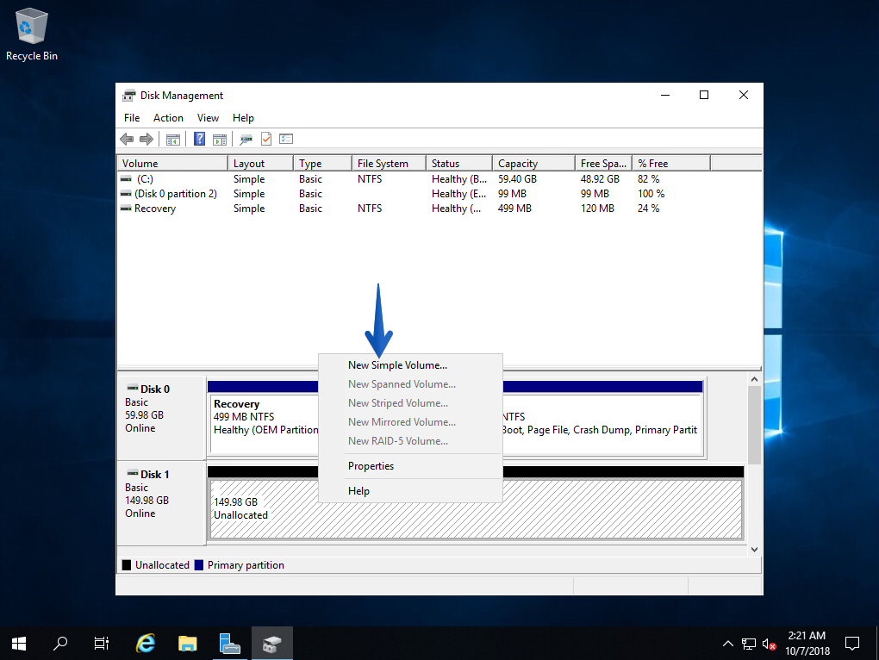Screen dimensions: 879x660
Task: Open File Explorer from taskbar
Action: pyautogui.click(x=187, y=643)
